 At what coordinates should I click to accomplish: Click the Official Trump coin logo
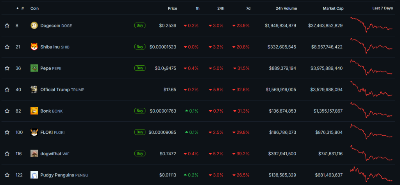(34, 90)
